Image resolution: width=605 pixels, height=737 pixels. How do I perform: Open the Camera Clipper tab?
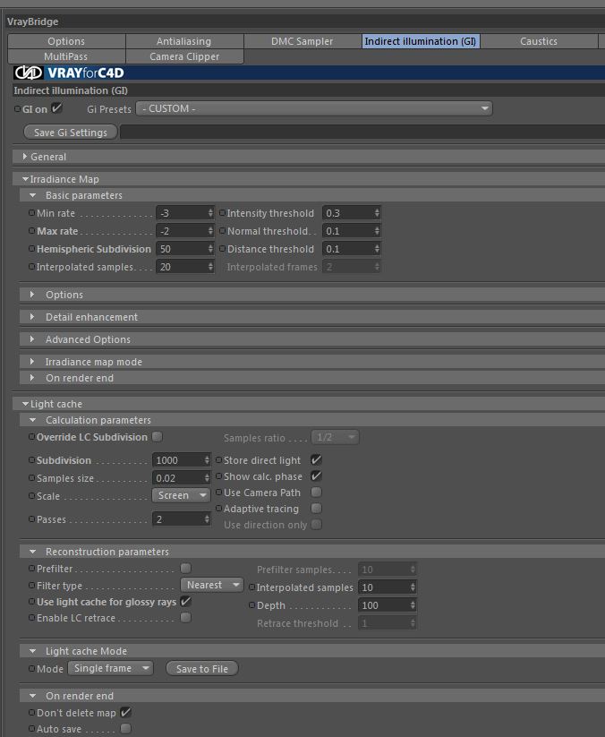(x=184, y=56)
